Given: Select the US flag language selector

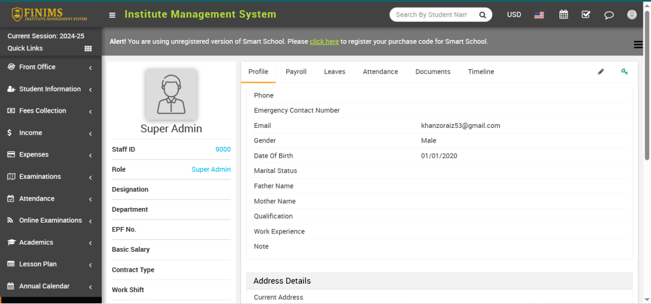Looking at the screenshot, I should click(x=539, y=15).
